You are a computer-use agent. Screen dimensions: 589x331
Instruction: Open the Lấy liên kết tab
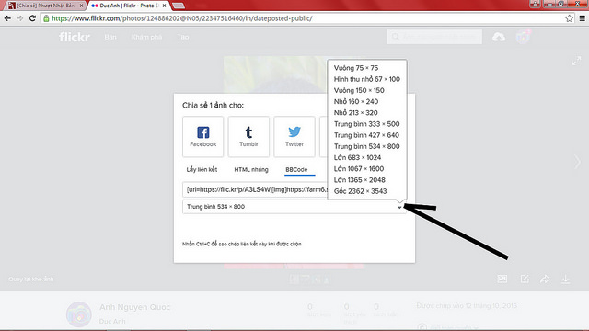[x=202, y=169]
